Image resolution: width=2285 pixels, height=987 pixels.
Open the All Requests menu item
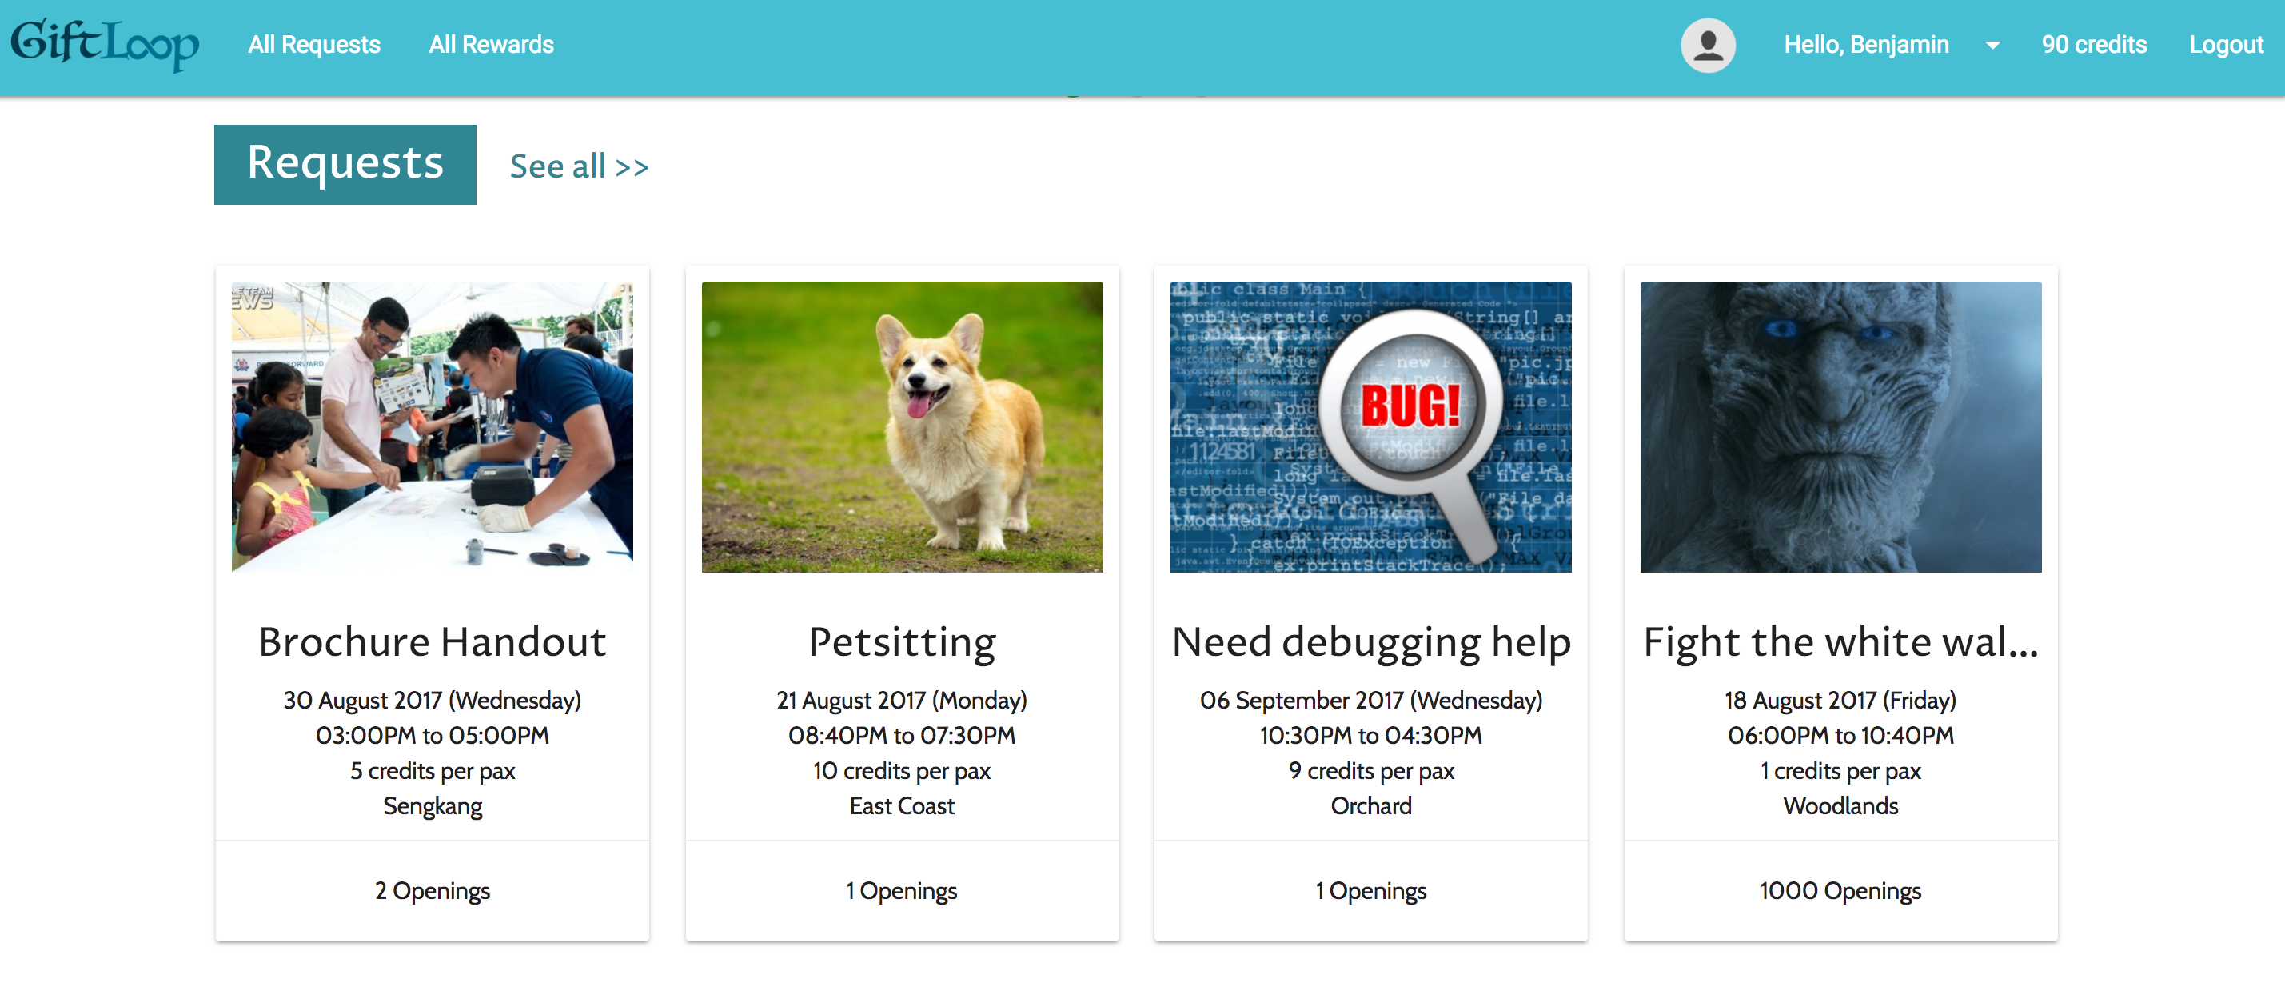314,44
